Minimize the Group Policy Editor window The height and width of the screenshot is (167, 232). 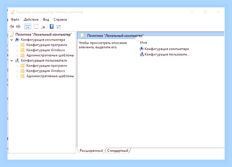pyautogui.click(x=192, y=12)
